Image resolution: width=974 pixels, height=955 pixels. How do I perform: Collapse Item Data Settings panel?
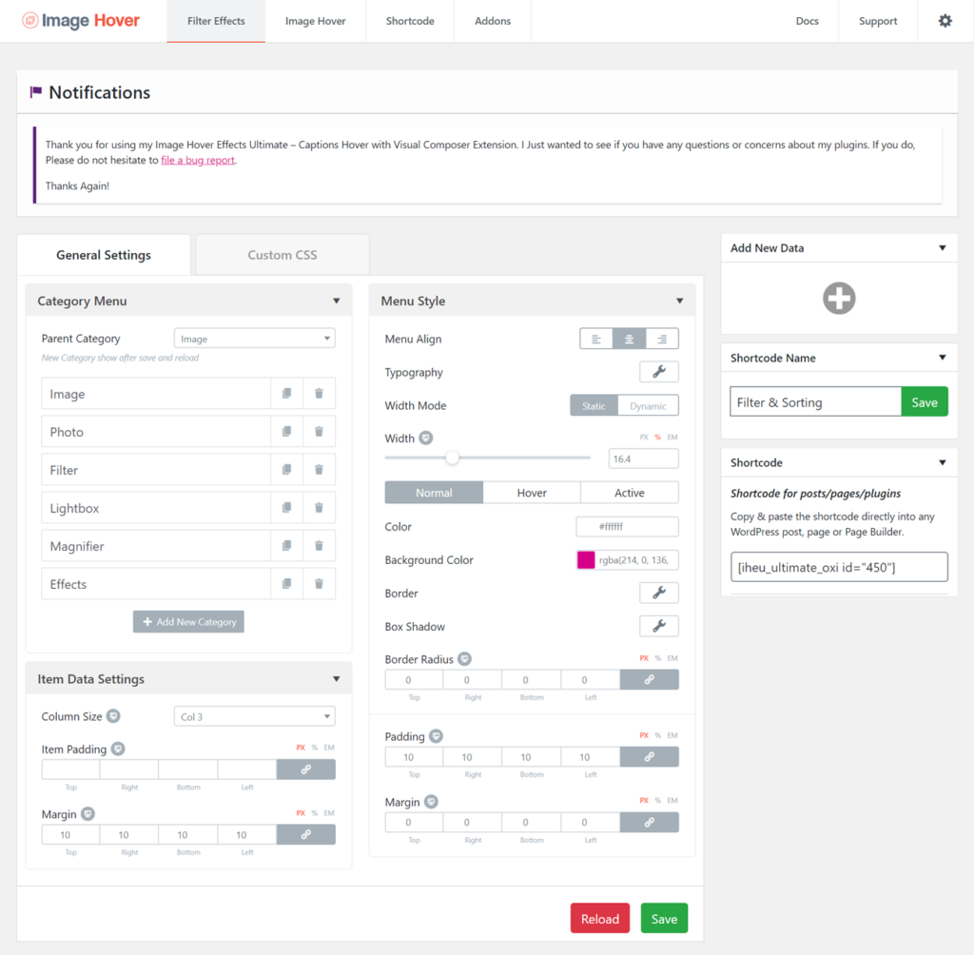click(x=336, y=678)
